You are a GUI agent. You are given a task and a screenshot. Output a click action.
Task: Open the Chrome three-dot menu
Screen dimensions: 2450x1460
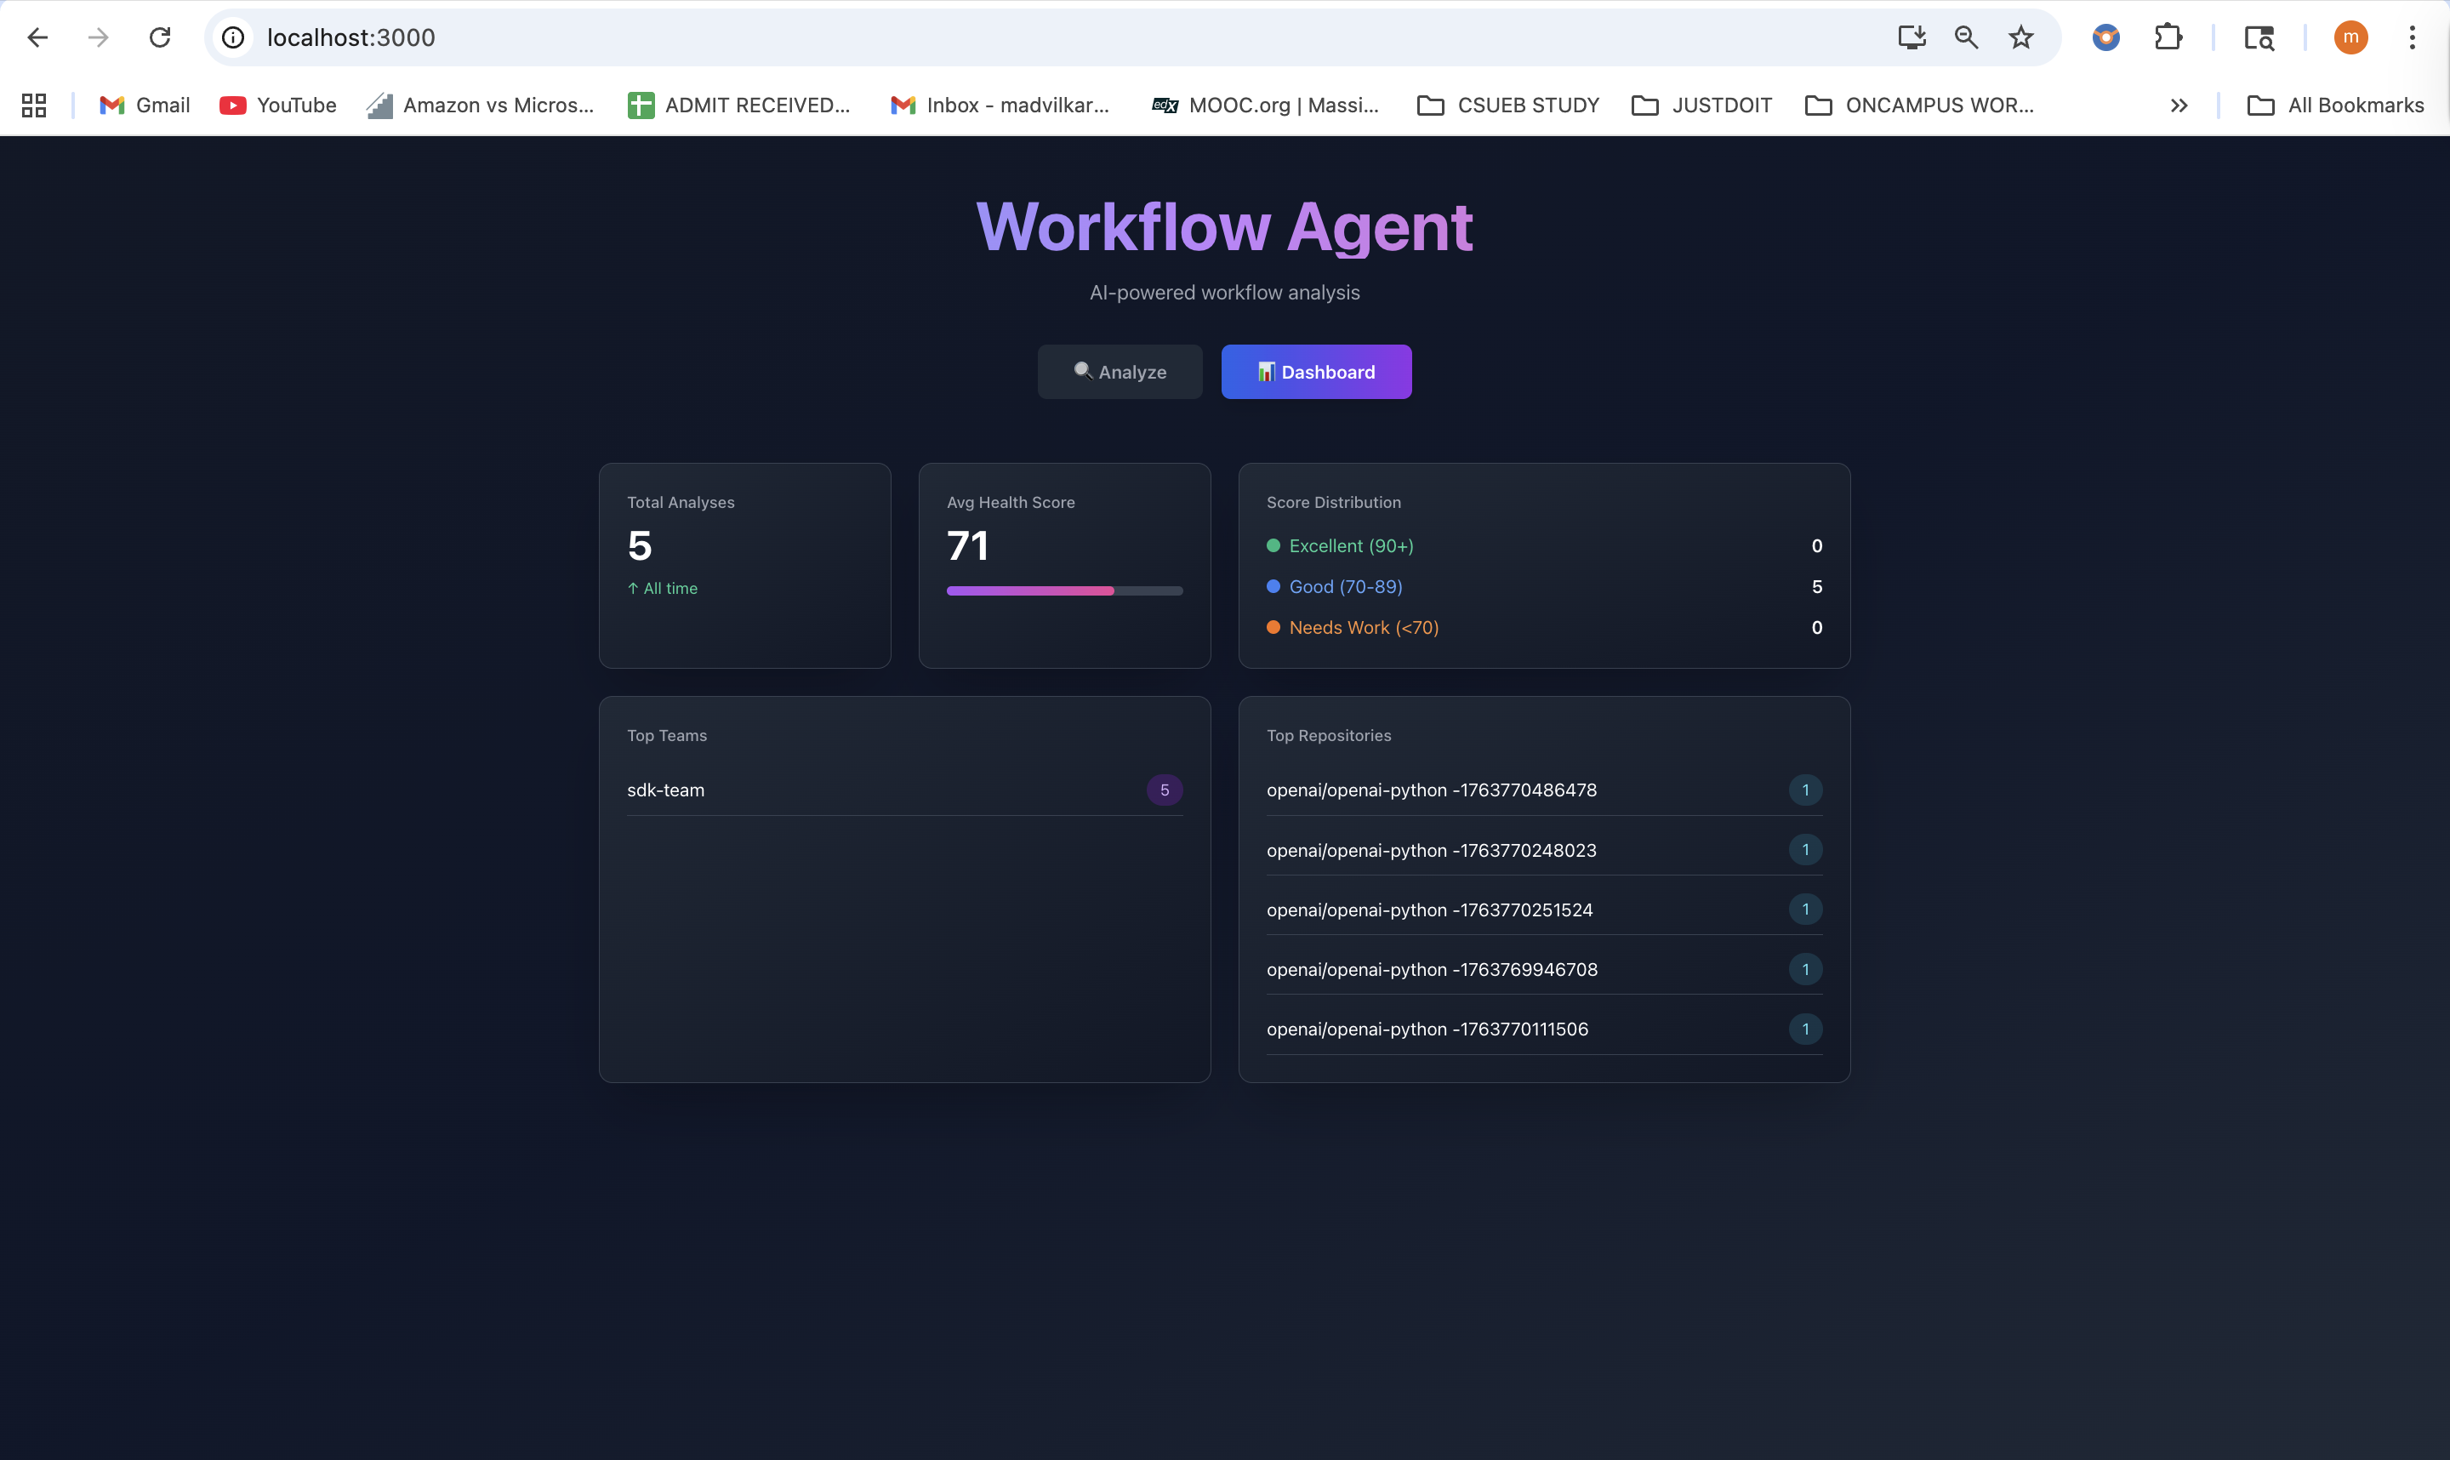(x=2412, y=37)
